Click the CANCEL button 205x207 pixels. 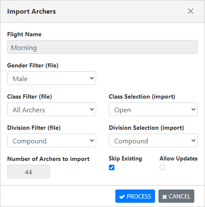click(x=176, y=196)
